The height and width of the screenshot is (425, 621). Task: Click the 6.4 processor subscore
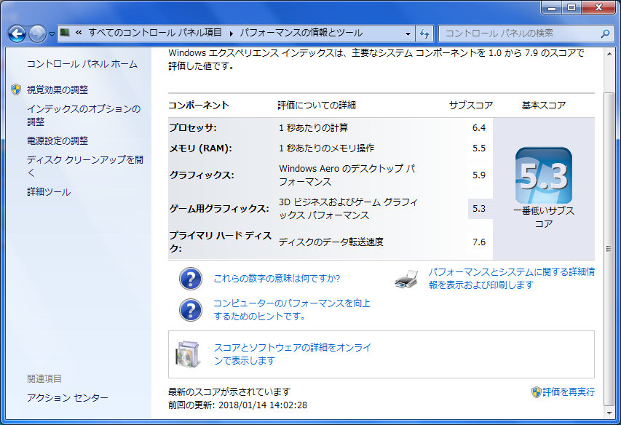(479, 128)
